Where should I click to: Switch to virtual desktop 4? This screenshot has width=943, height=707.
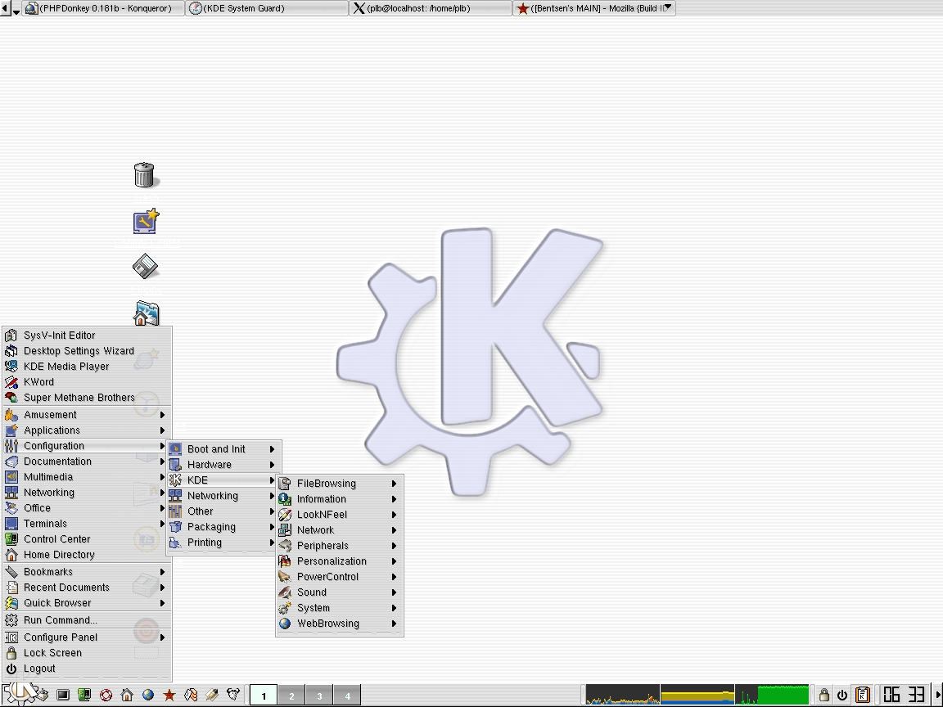(x=347, y=696)
